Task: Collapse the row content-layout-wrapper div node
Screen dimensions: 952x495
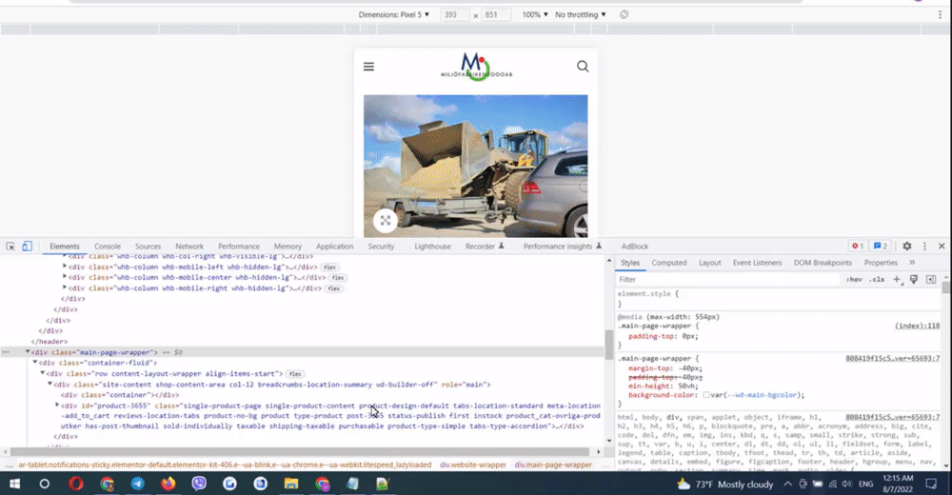Action: 42,373
